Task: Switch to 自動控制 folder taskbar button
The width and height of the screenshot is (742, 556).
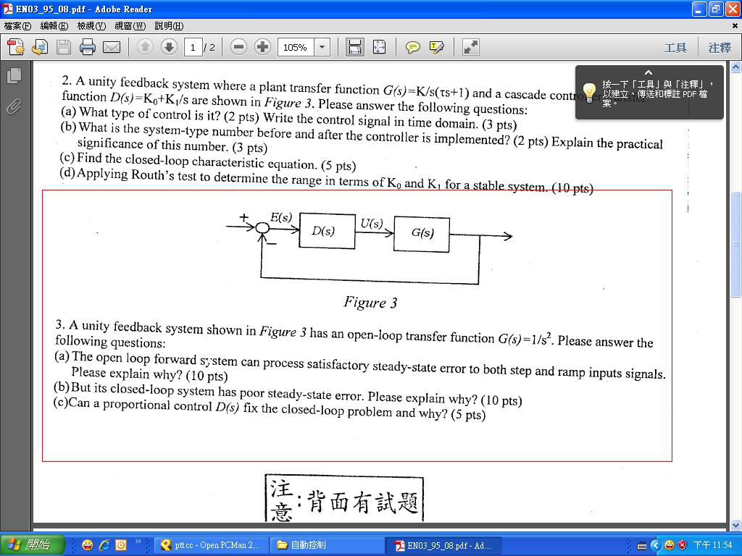Action: (x=327, y=545)
